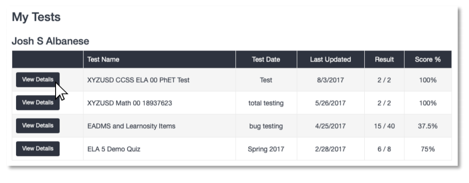
Task: Click the 37.5% score cell
Action: (x=428, y=126)
